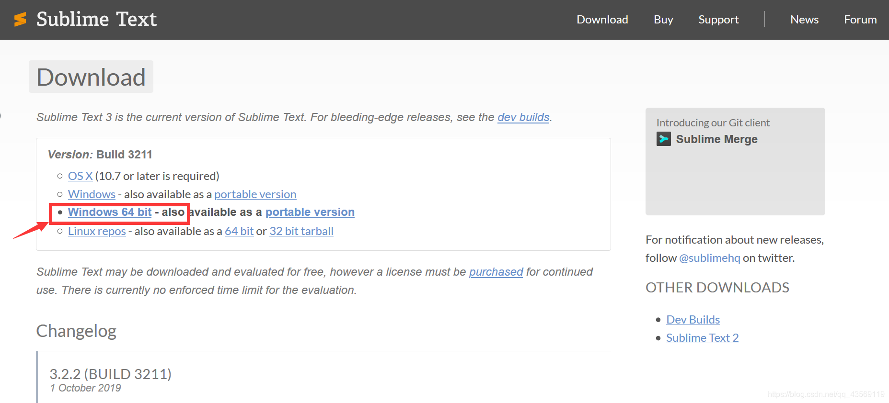
Task: Click the 3.2.2 (BUILD 3211) changelog entry
Action: [x=111, y=374]
